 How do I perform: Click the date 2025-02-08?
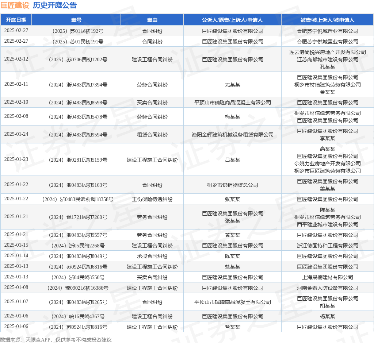[x=16, y=116]
